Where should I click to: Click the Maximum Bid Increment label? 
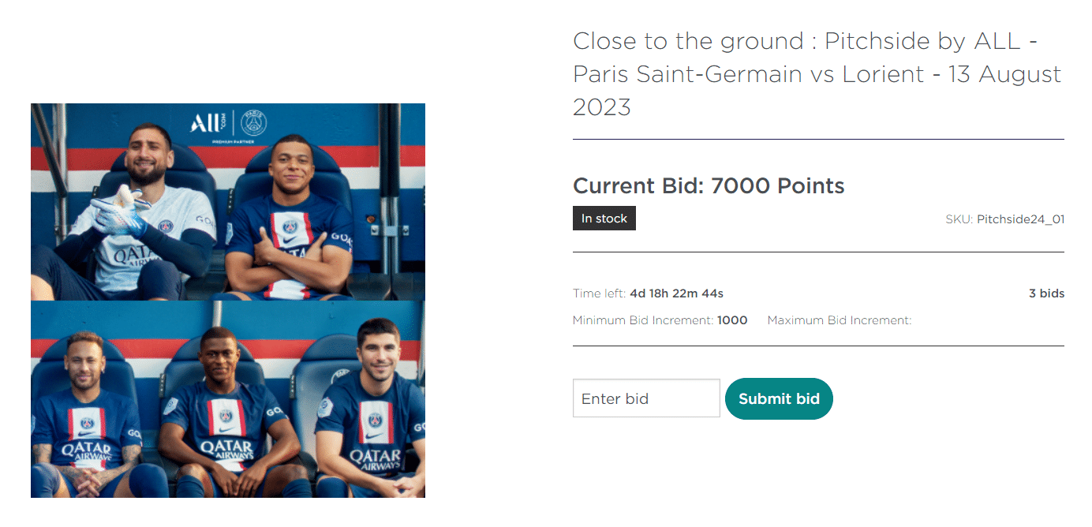tap(839, 320)
